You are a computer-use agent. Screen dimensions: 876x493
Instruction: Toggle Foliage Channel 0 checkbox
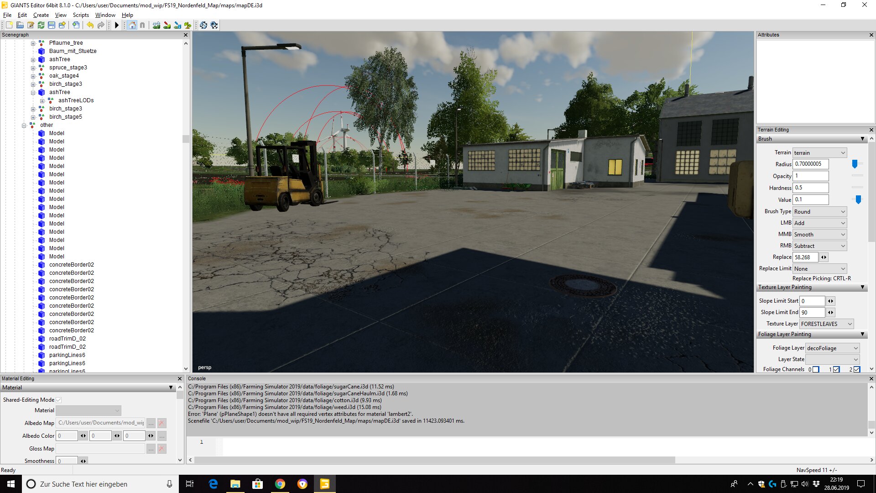pyautogui.click(x=816, y=369)
